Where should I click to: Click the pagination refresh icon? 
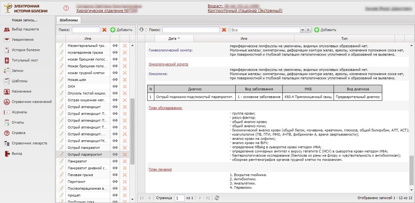217,198
